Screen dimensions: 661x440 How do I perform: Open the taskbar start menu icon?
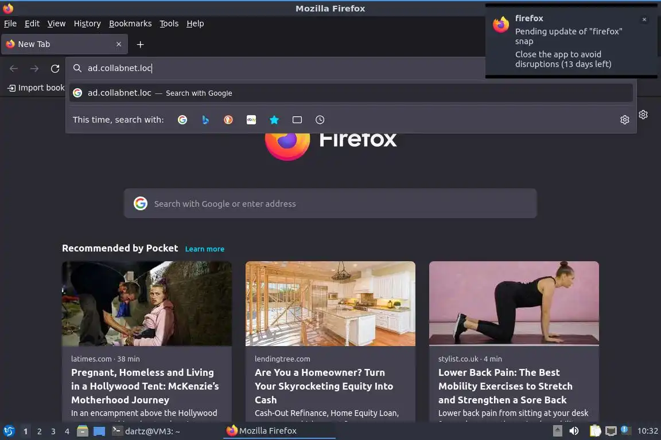(9, 431)
